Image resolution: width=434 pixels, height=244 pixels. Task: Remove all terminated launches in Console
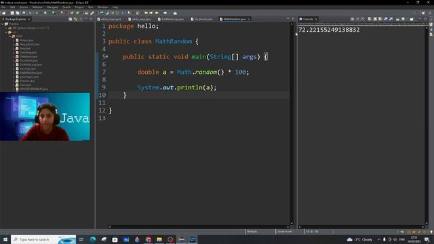[x=363, y=19]
